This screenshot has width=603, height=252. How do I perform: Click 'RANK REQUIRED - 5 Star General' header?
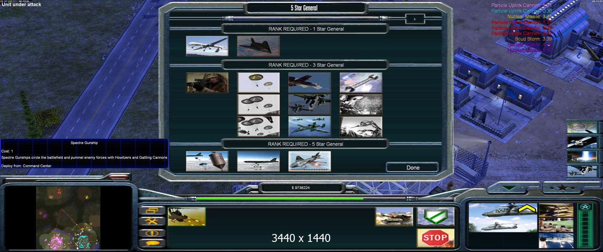(x=306, y=144)
